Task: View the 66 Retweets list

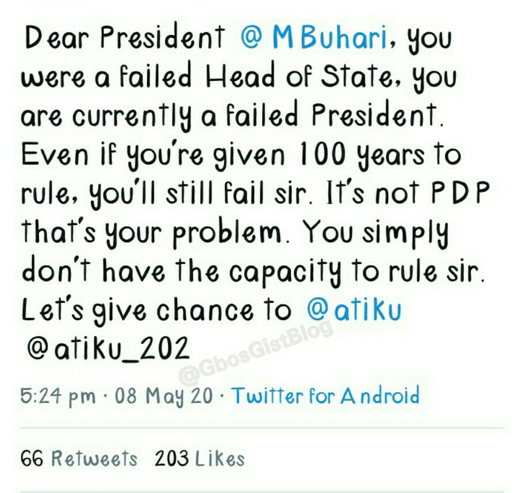Action: pos(79,458)
